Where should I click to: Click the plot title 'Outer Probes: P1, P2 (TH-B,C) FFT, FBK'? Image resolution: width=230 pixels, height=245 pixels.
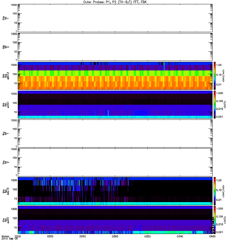click(115, 2)
